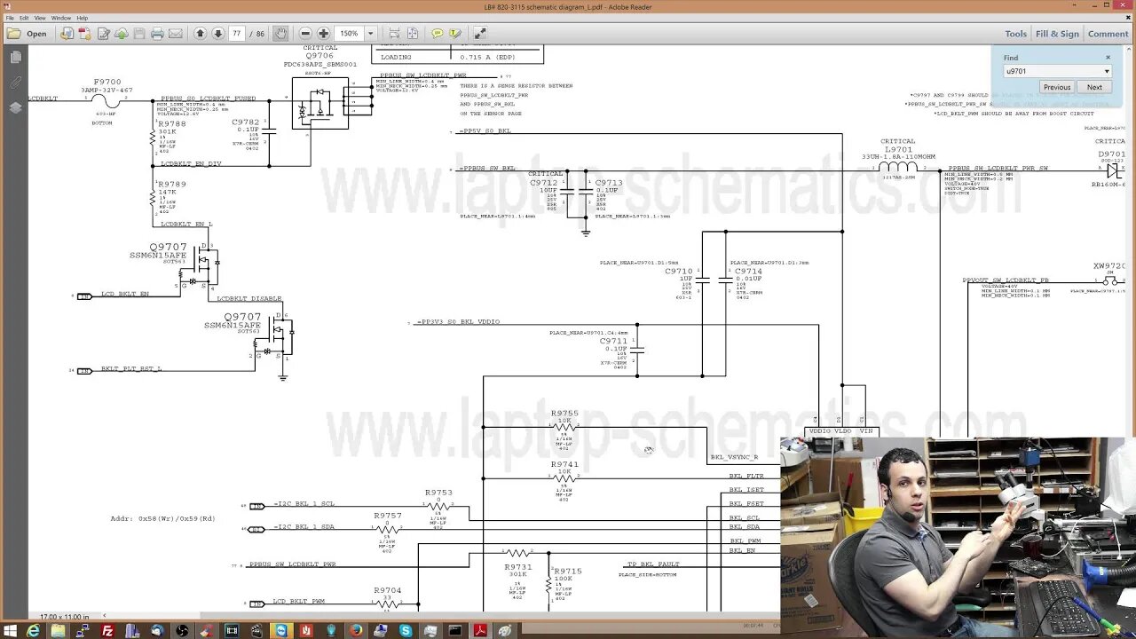Click the Open file button

27,34
